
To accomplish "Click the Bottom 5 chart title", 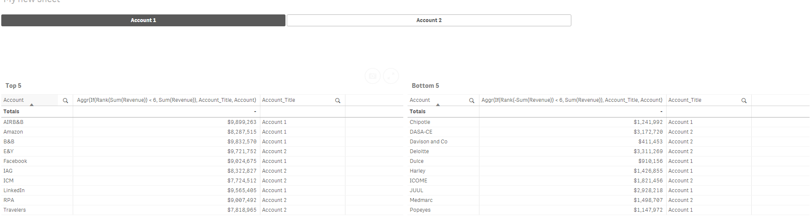I will (425, 86).
